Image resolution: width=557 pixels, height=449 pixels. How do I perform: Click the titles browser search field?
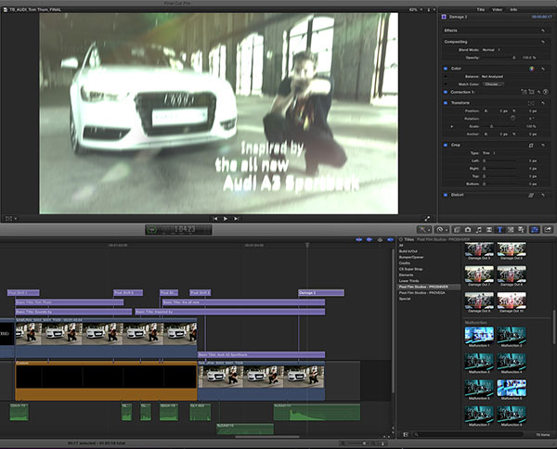(469, 434)
